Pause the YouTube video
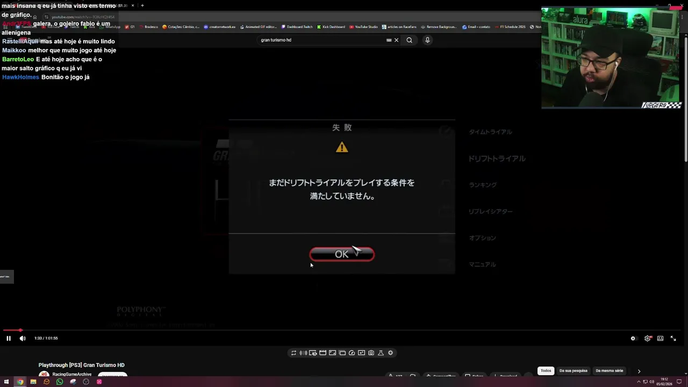The height and width of the screenshot is (387, 688). (9, 338)
